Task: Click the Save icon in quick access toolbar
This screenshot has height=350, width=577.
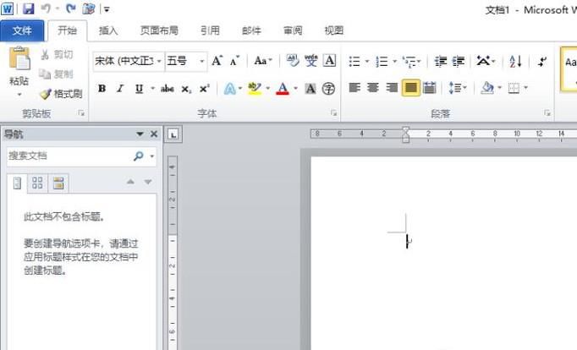Action: (x=28, y=8)
